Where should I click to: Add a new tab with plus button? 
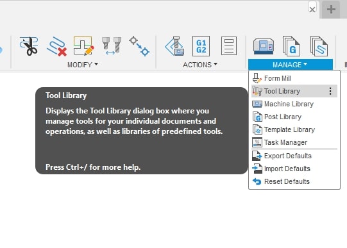point(331,10)
